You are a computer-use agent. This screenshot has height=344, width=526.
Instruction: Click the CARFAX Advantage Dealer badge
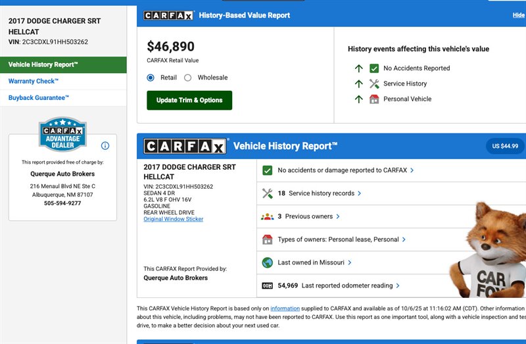pyautogui.click(x=62, y=135)
